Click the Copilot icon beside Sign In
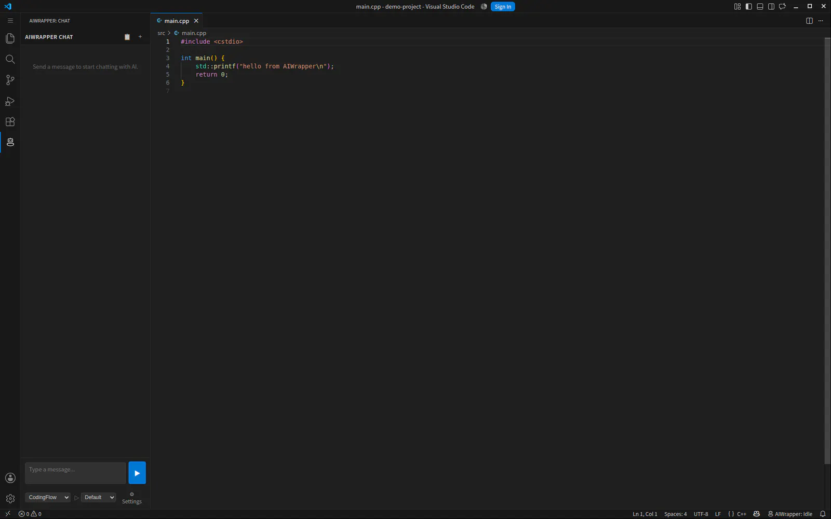The image size is (831, 519). [484, 7]
